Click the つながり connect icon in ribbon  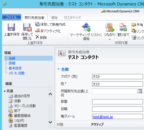110,27
